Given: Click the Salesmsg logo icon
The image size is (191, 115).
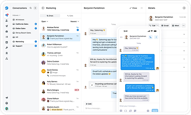Looking at the screenshot, I should (x=7, y=8).
